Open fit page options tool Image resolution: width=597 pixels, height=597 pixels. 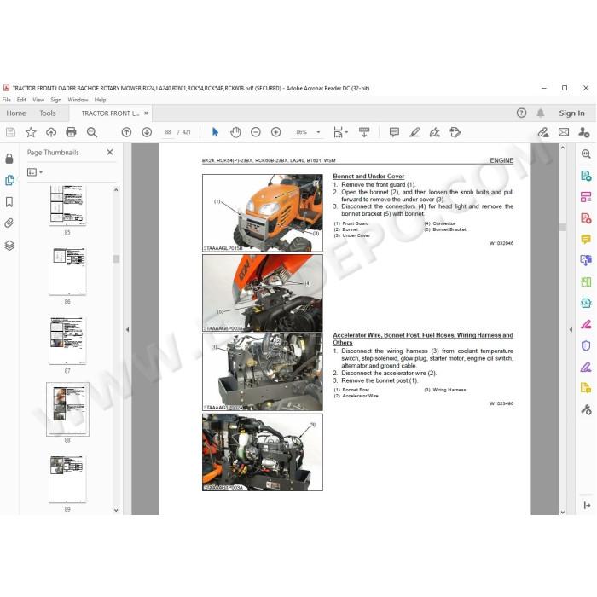tap(340, 132)
